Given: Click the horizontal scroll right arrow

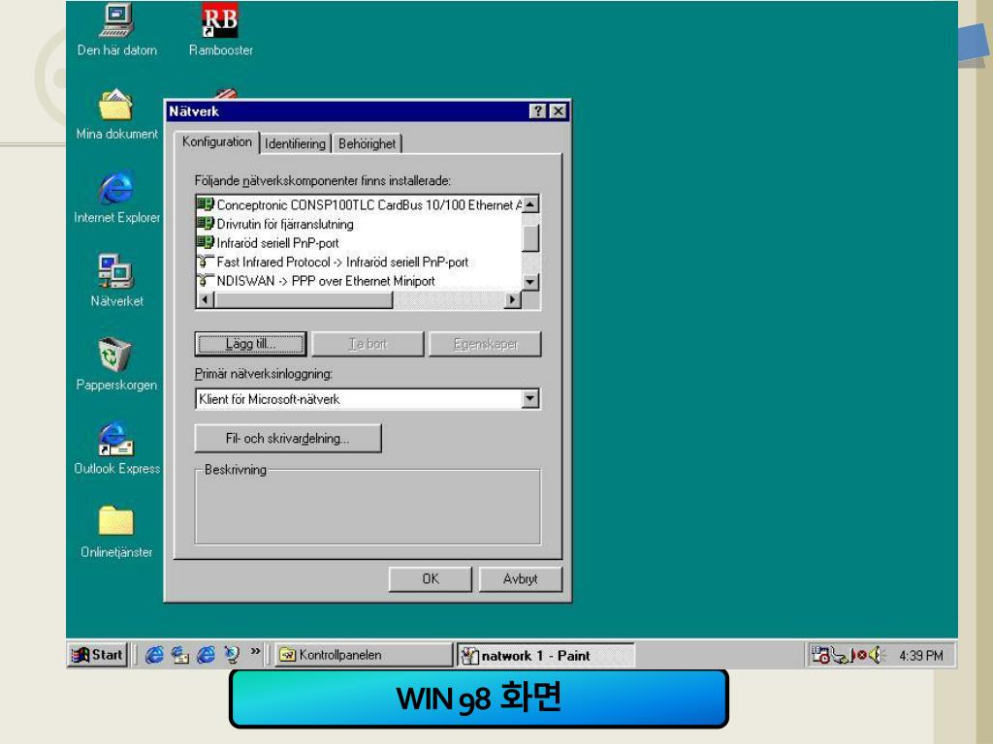Looking at the screenshot, I should tap(512, 300).
